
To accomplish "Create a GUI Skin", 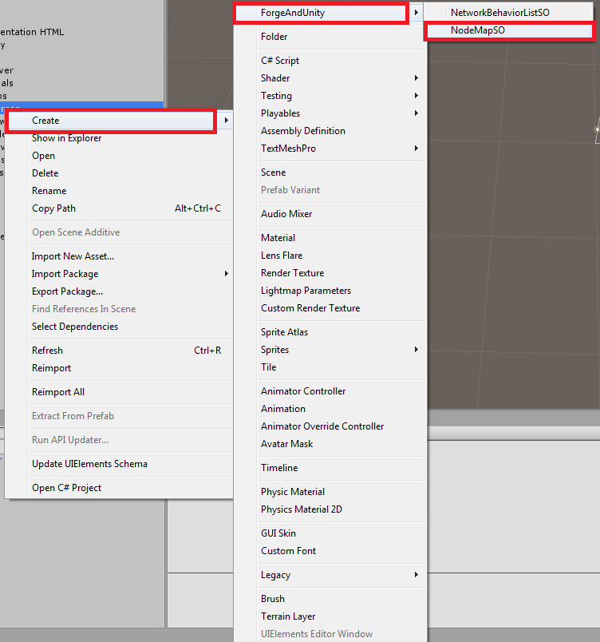I will click(330, 533).
